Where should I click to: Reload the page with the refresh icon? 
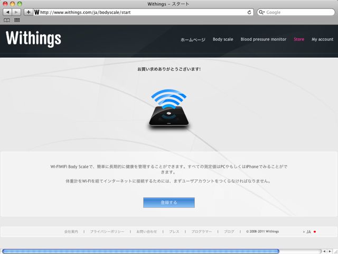tap(249, 12)
